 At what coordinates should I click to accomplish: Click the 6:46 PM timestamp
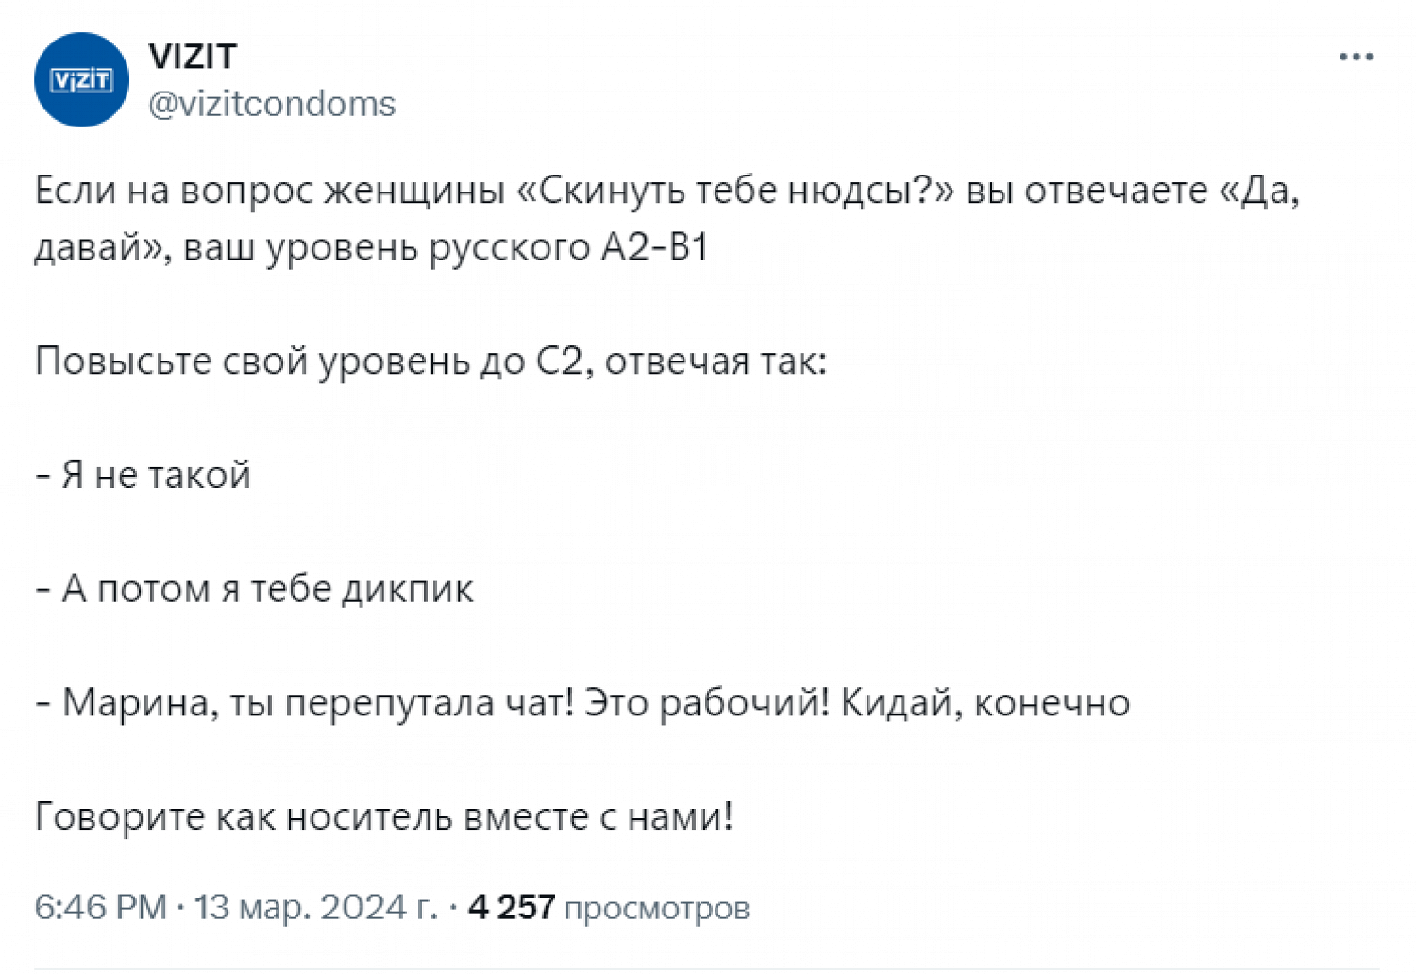pos(100,907)
